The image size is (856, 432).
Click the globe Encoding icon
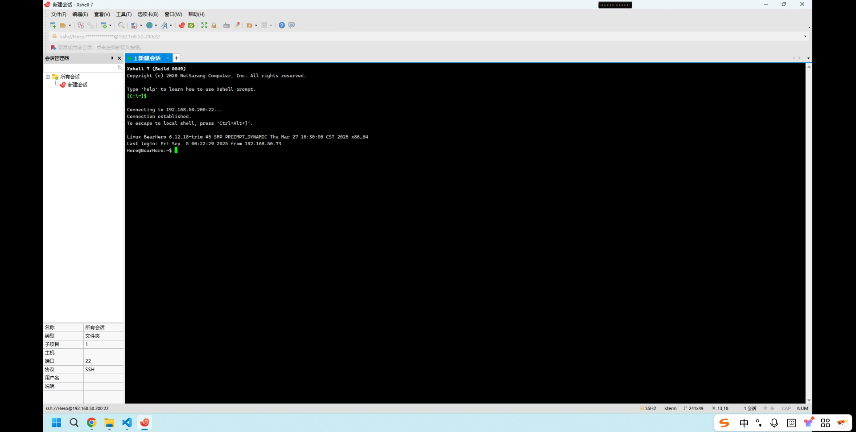(x=149, y=25)
